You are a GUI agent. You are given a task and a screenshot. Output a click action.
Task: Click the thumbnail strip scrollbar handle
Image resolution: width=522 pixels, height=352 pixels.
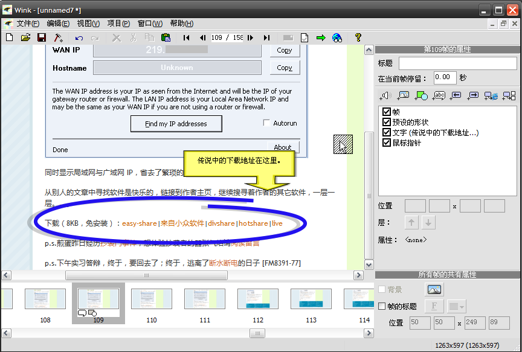pos(257,333)
